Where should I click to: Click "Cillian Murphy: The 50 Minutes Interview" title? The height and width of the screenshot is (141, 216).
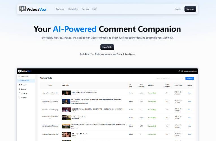point(84,92)
